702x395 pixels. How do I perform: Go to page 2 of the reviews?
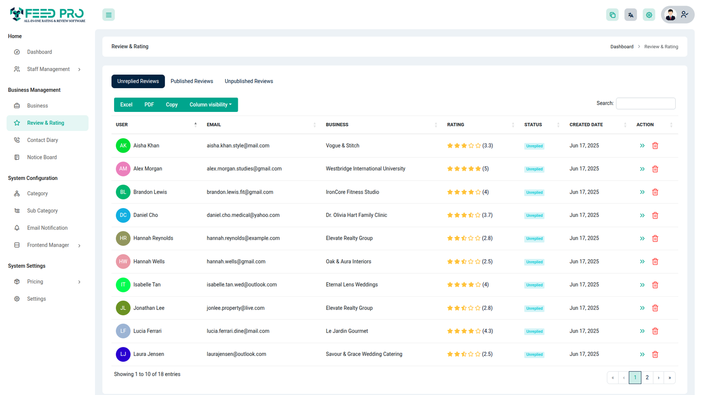point(647,377)
